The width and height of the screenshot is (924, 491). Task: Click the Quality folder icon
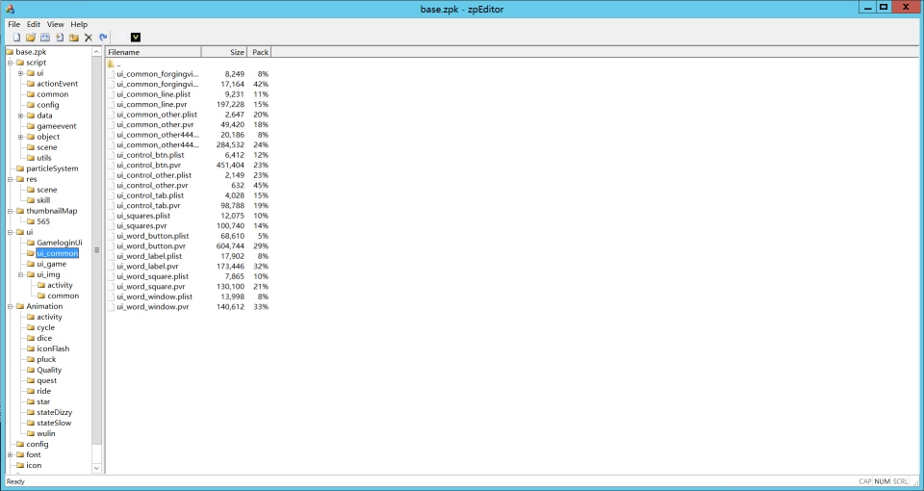coord(31,370)
